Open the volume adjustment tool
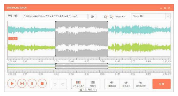The image size is (178, 96). [112, 84]
